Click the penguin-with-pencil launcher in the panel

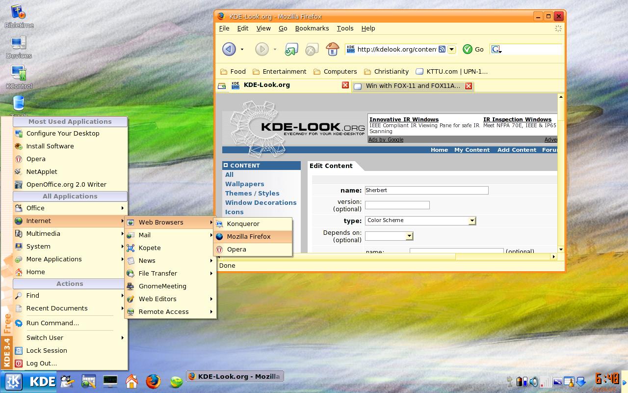[67, 381]
